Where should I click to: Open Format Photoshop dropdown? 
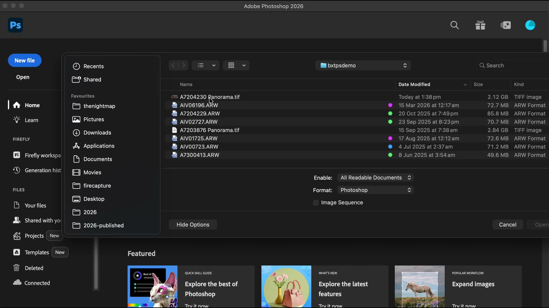pos(375,190)
